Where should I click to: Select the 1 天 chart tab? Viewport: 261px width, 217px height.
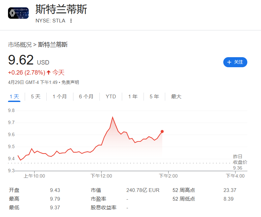[x=14, y=97]
